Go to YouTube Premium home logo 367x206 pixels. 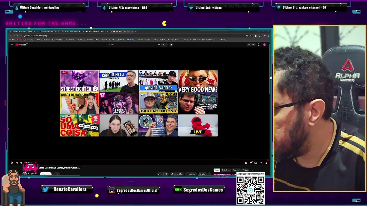(x=21, y=45)
